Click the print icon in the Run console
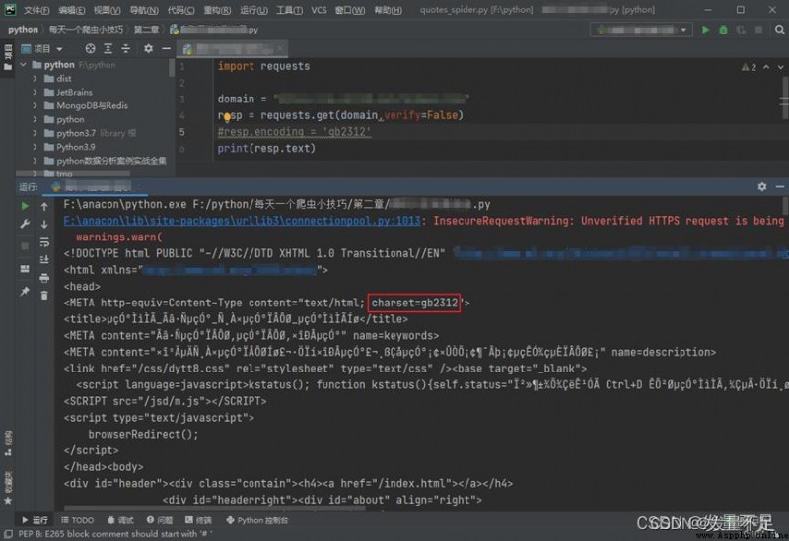 pos(44,278)
